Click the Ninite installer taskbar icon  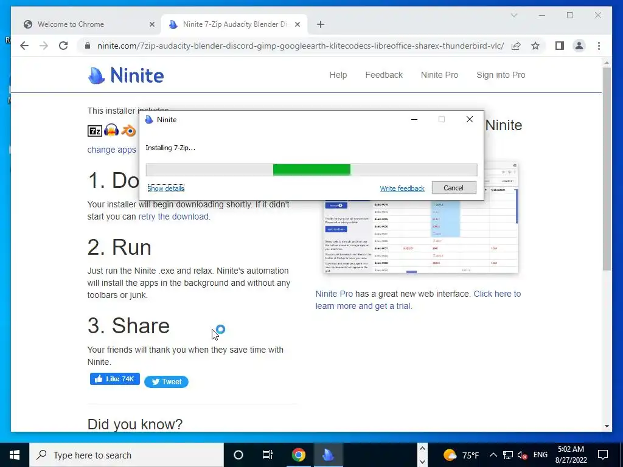pos(328,455)
